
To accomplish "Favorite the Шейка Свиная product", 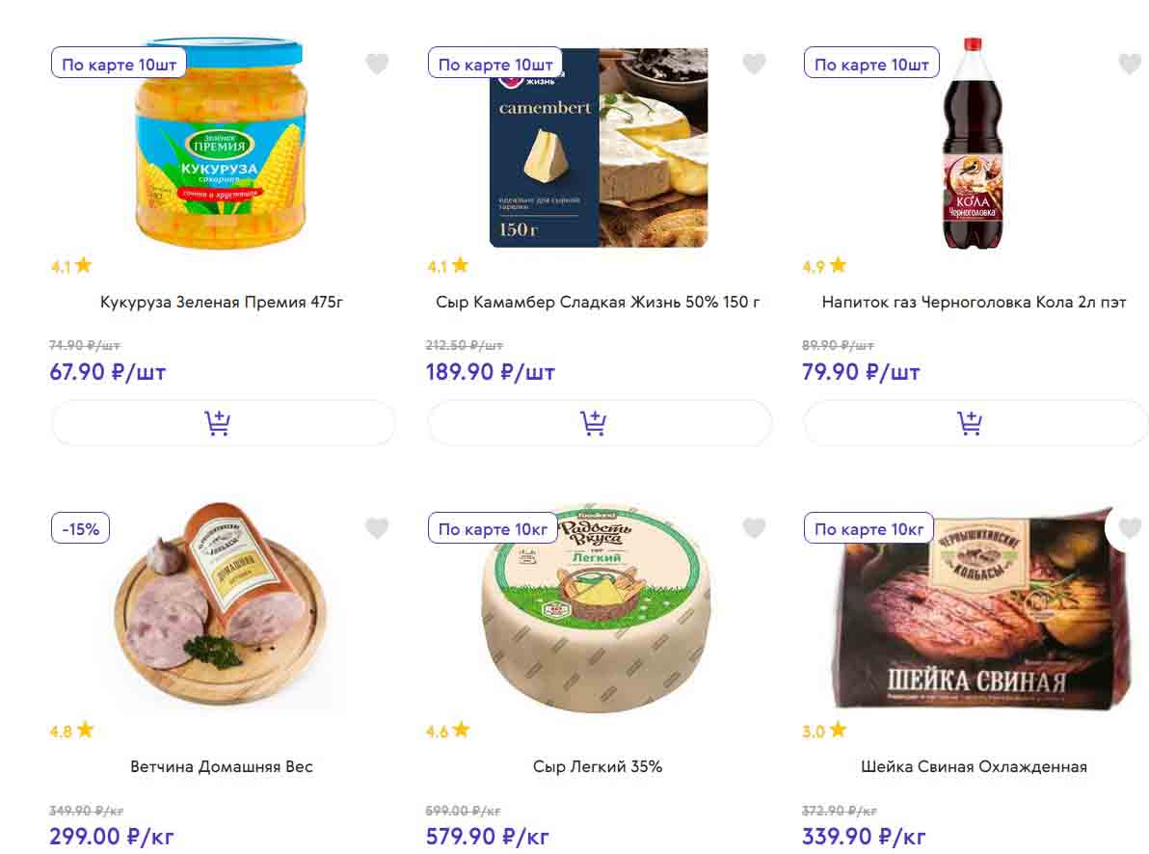I will [1129, 528].
